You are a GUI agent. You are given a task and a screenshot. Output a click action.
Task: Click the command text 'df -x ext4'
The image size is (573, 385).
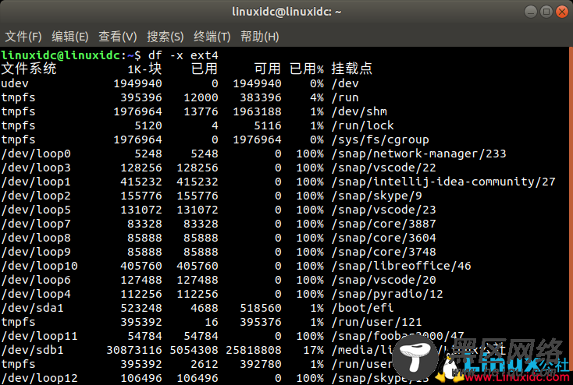[183, 55]
